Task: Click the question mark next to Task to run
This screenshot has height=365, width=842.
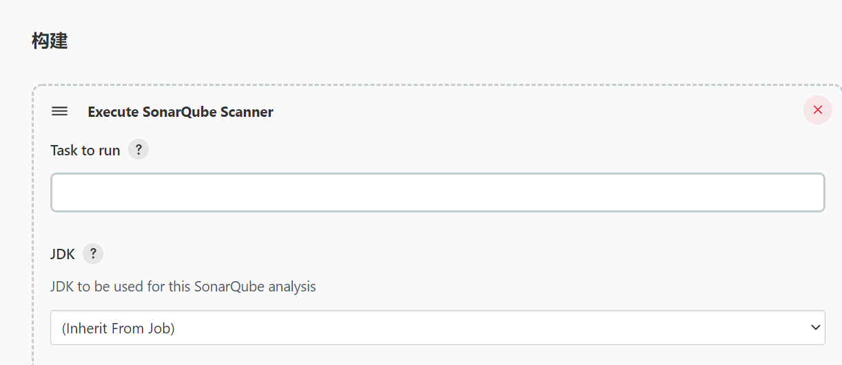Action: pos(138,150)
